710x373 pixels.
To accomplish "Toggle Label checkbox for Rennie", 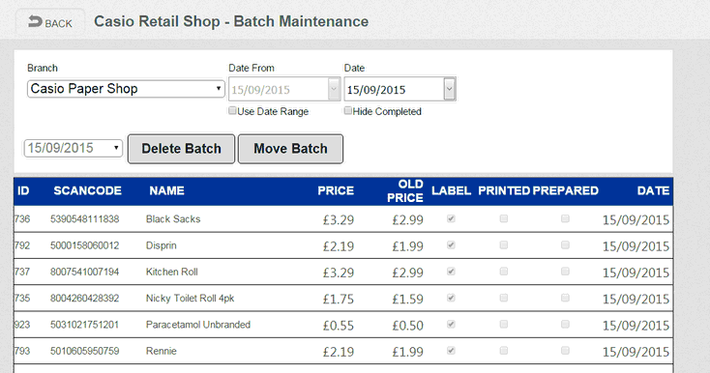I will (x=451, y=351).
